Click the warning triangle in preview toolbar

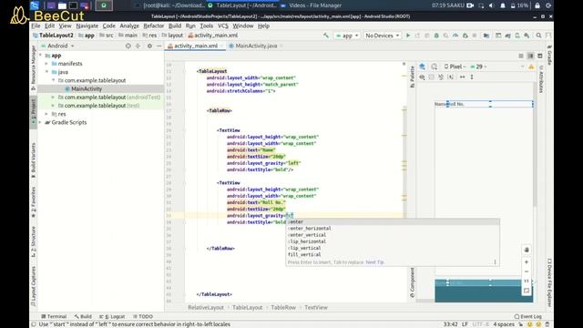(531, 67)
